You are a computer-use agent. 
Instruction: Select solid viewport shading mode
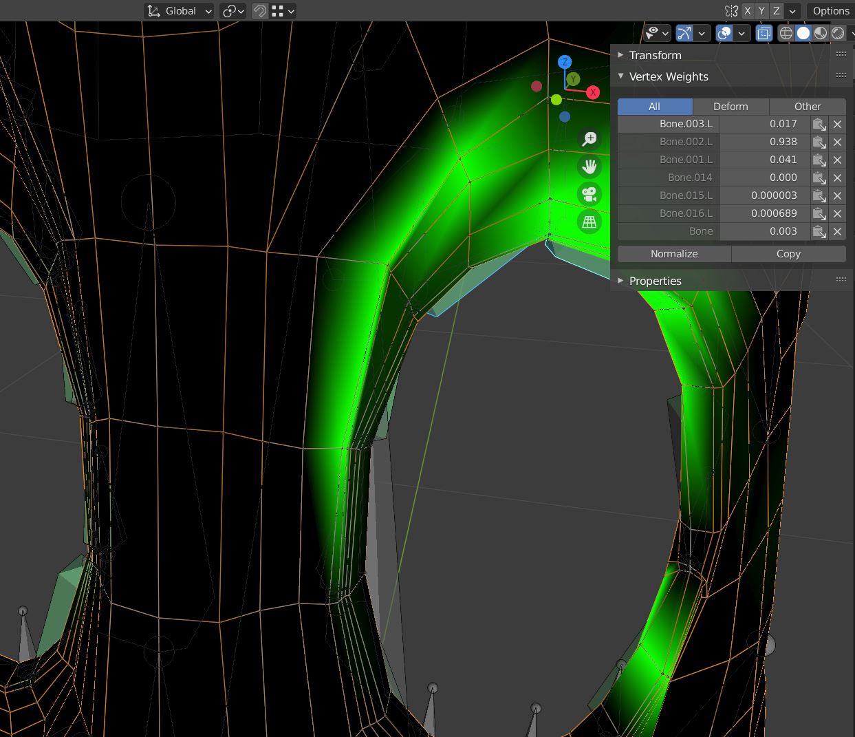coord(803,33)
